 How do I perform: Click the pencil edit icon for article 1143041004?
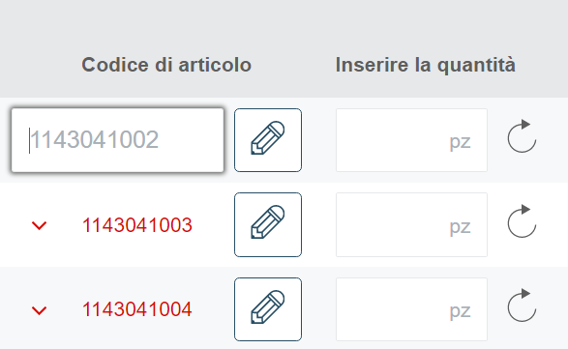(x=268, y=309)
